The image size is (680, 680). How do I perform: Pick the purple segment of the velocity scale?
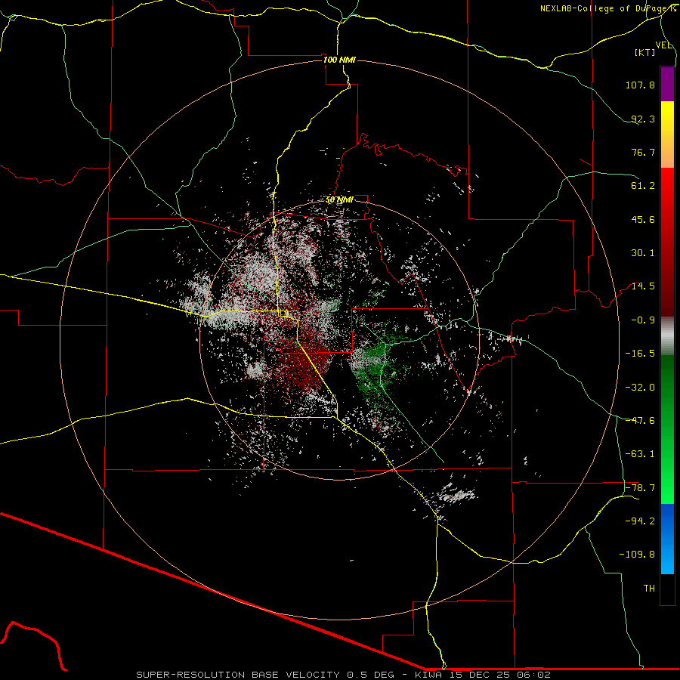click(x=667, y=84)
